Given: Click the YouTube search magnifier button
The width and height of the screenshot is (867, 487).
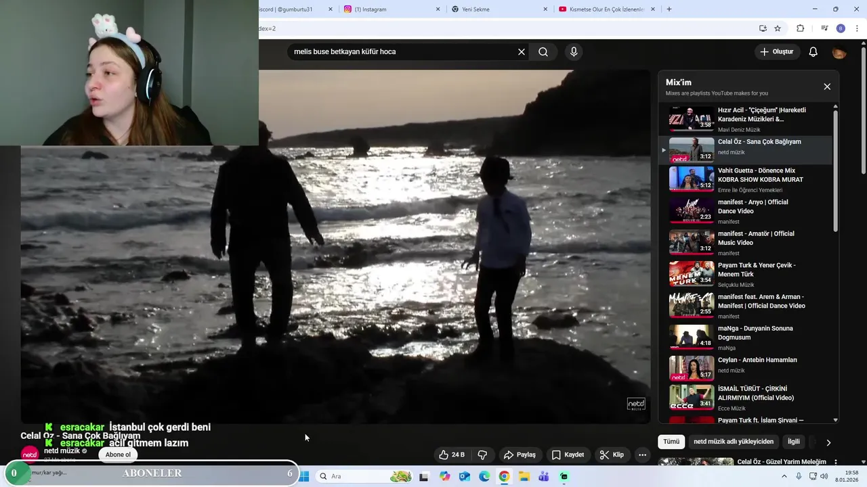Looking at the screenshot, I should (543, 52).
